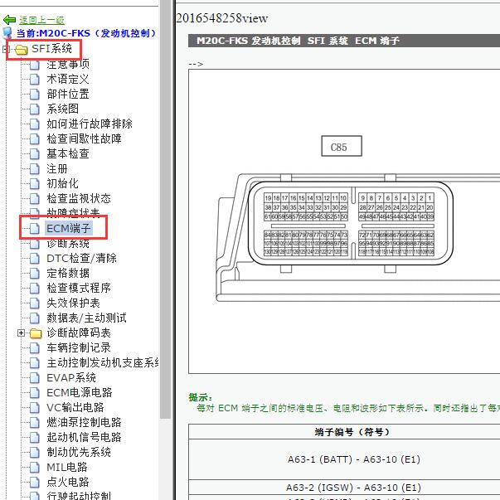Screen dimensions: 500x500
Task: Click the page icon next to 燃油泵控制电路
Action: coord(35,423)
